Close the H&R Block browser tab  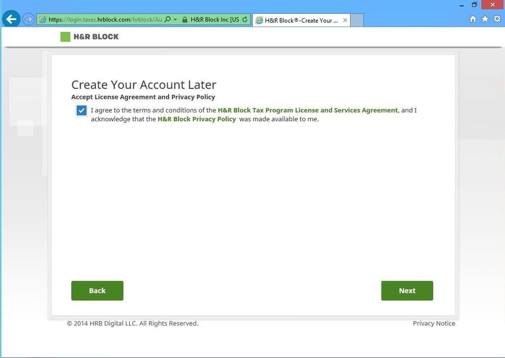pos(345,20)
